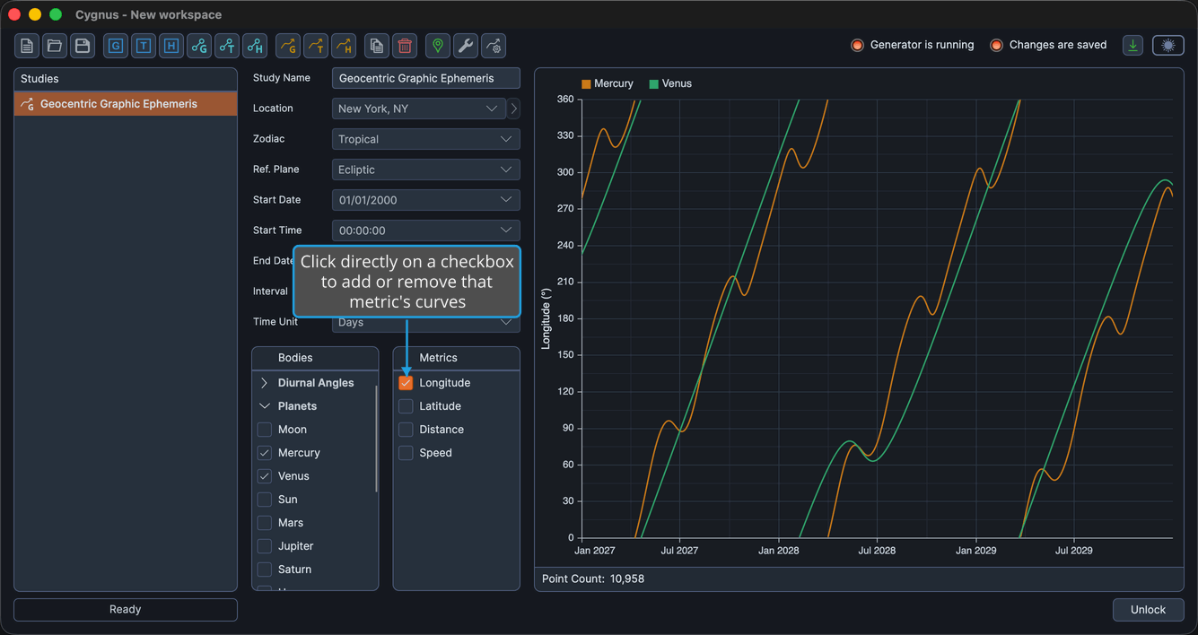Choose the teal node G study icon
Image resolution: width=1198 pixels, height=635 pixels.
[x=199, y=46]
